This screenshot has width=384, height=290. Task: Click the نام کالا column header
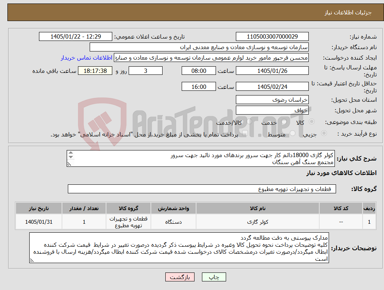(258, 208)
